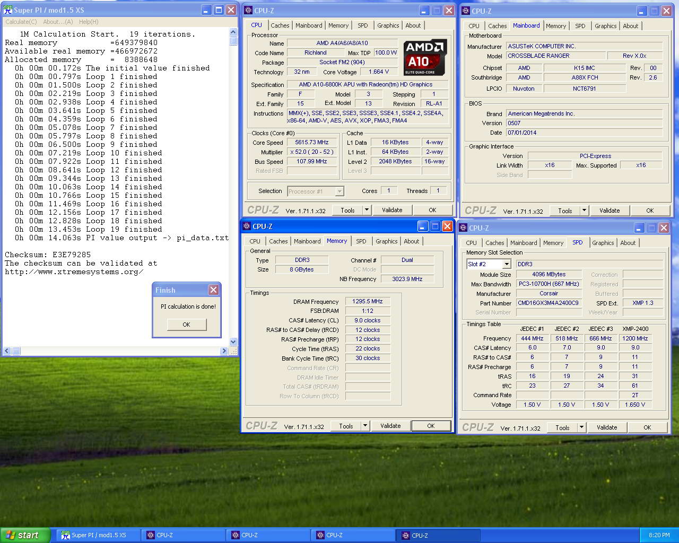Activate the first CPU-Z taskbar button

(183, 535)
